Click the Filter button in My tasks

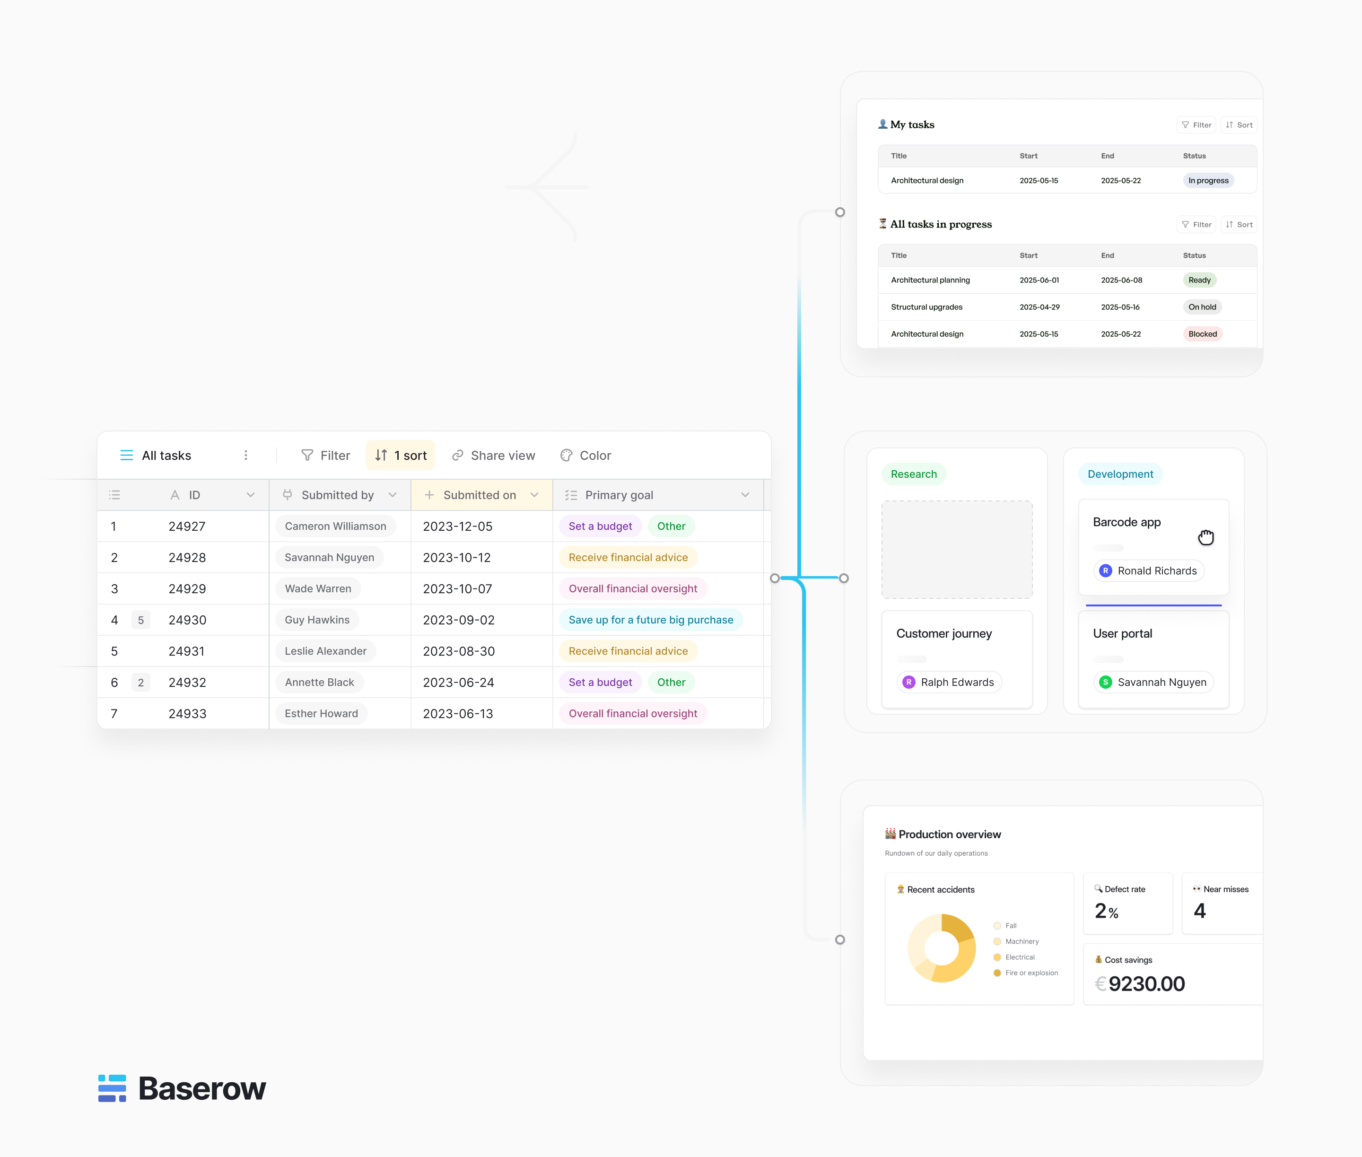coord(1197,125)
